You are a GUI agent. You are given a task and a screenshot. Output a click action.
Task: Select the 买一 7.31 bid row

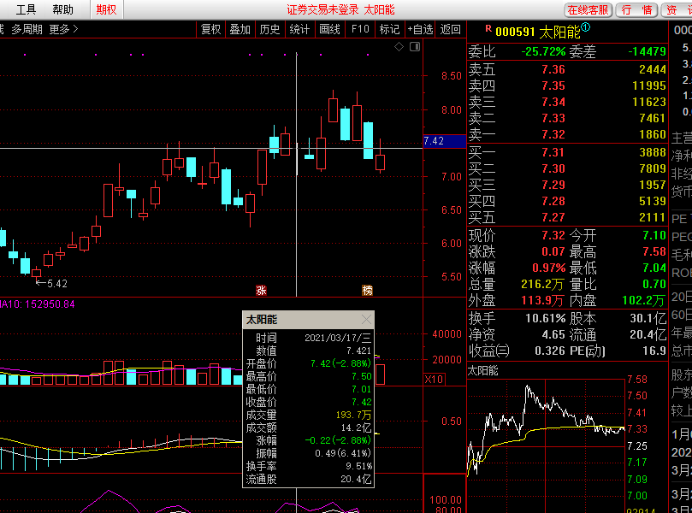pos(567,153)
